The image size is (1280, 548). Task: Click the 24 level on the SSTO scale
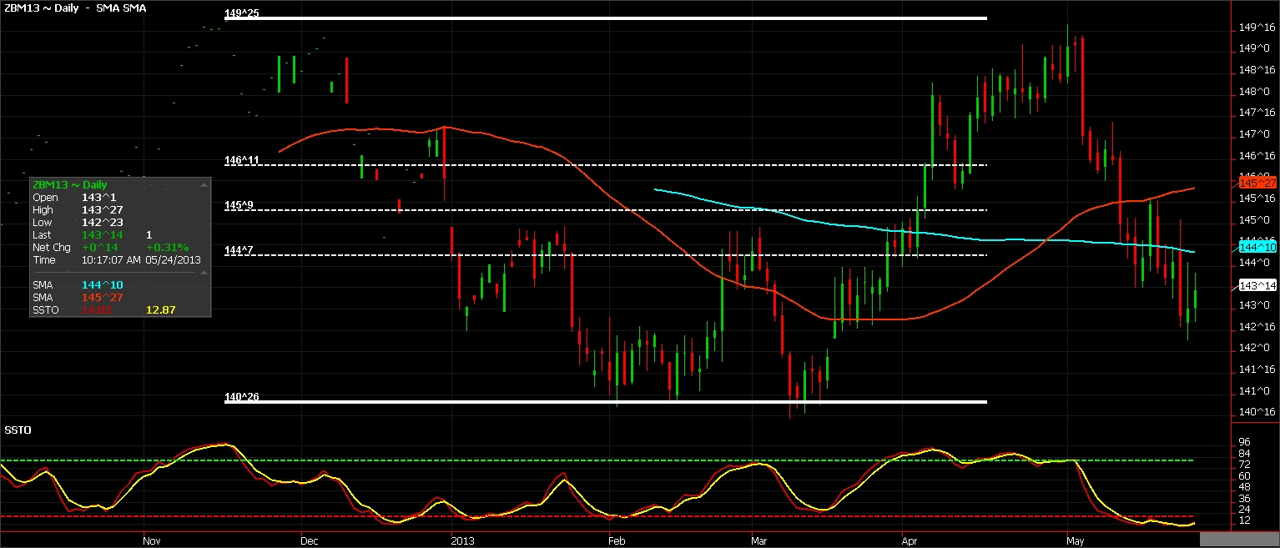coord(1245,509)
